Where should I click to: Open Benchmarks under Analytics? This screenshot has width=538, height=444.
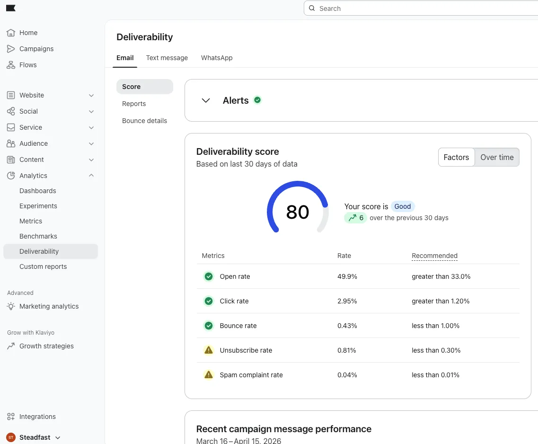pyautogui.click(x=38, y=236)
